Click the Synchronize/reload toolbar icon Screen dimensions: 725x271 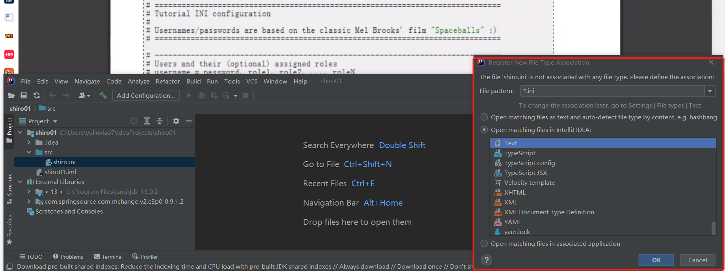coord(37,95)
